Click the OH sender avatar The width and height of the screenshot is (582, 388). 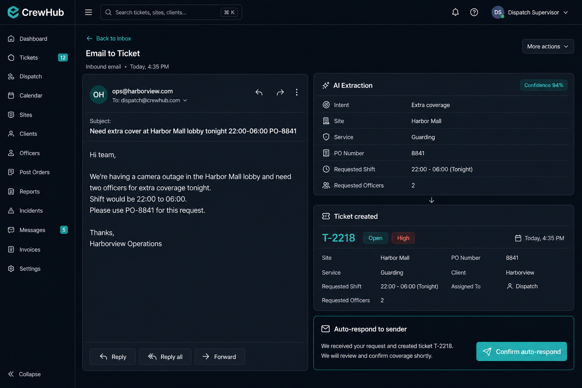point(99,95)
